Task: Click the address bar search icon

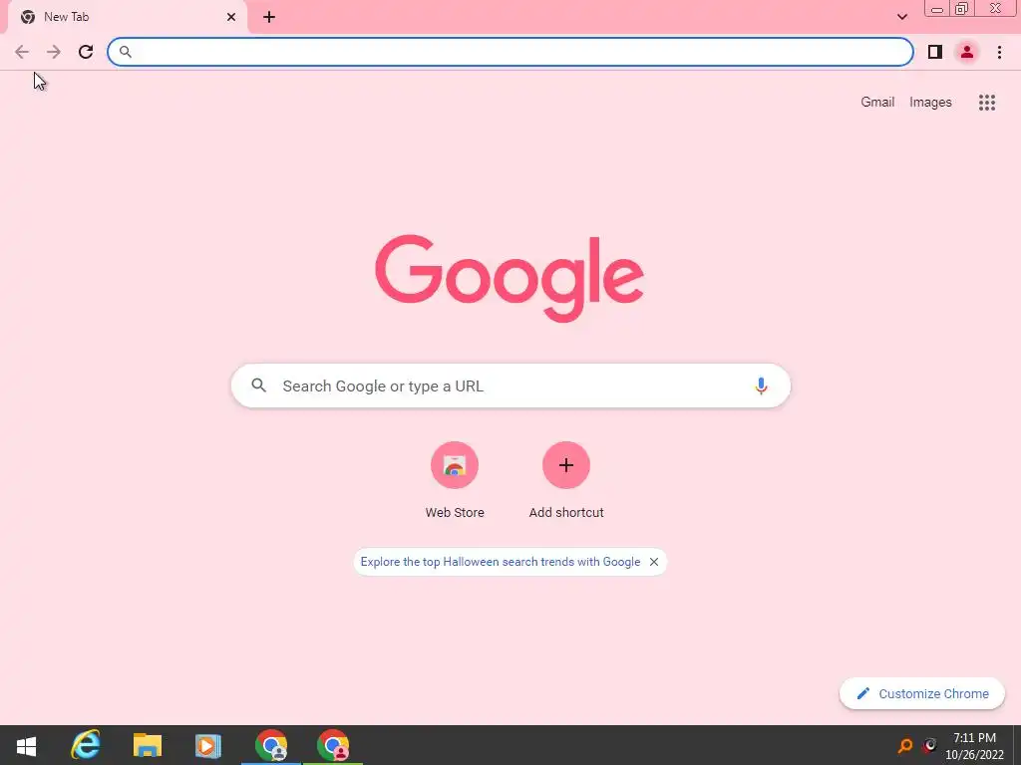Action: [x=126, y=52]
